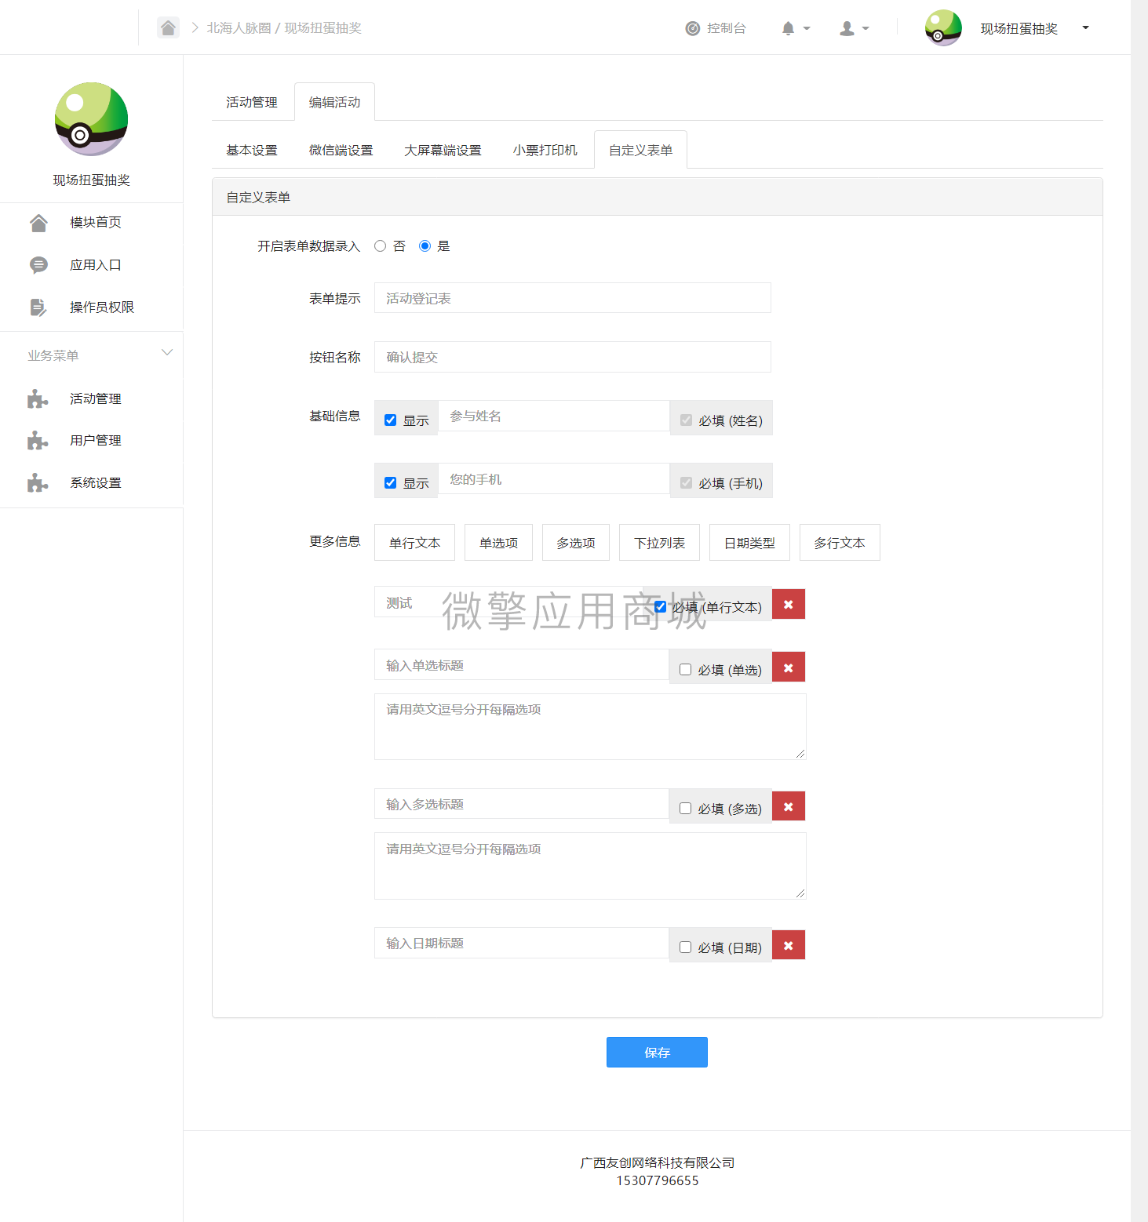Expand the user menu dropdown caret
Viewport: 1148px width, 1222px height.
[x=866, y=29]
